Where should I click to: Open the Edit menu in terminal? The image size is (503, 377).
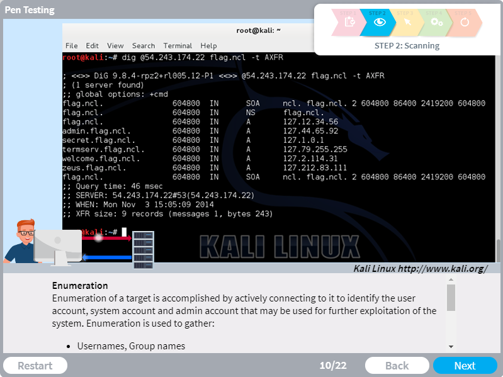coord(92,46)
